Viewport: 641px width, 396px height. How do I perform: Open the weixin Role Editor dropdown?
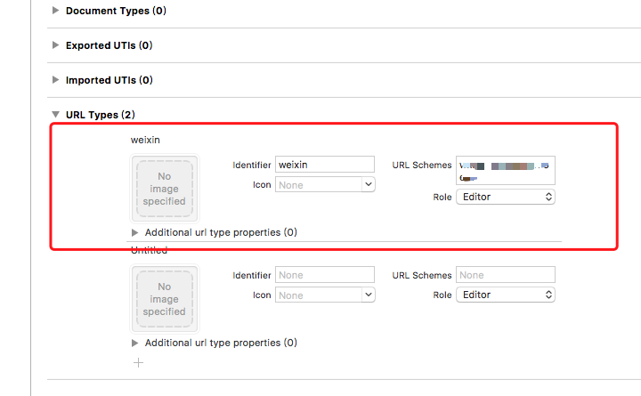pos(505,197)
